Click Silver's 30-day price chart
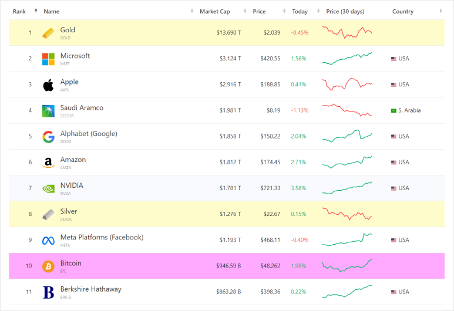The width and height of the screenshot is (454, 311). pos(347,214)
